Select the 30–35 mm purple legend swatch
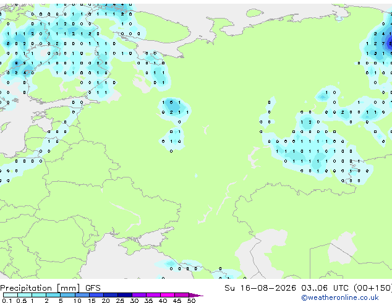The image size is (392, 303). [139, 295]
